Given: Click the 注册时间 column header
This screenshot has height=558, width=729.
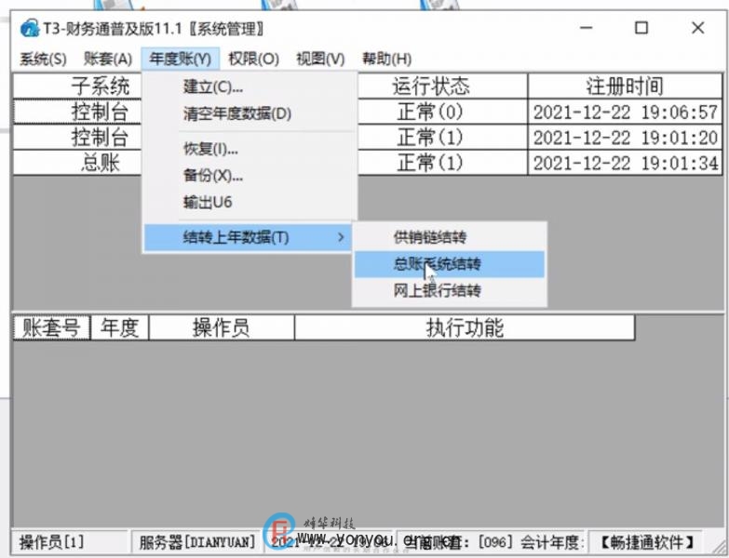Looking at the screenshot, I should pos(626,86).
